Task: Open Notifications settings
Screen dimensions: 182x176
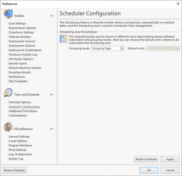Action: point(17,77)
